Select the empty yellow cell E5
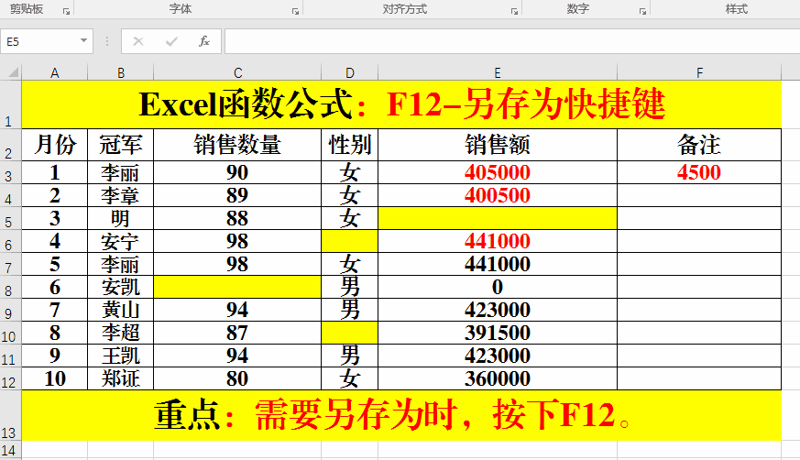 (498, 218)
